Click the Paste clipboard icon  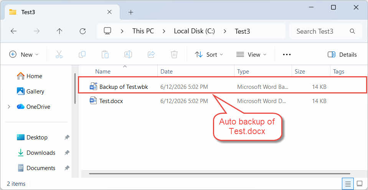pyautogui.click(x=105, y=55)
